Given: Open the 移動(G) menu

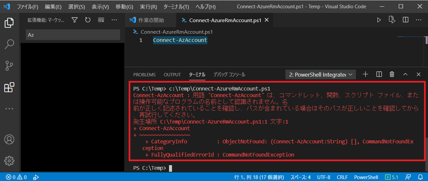Looking at the screenshot, I should (x=124, y=7).
